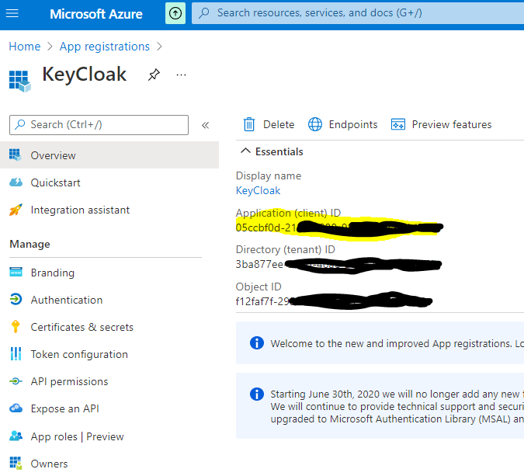Click the Owners icon

(x=16, y=463)
